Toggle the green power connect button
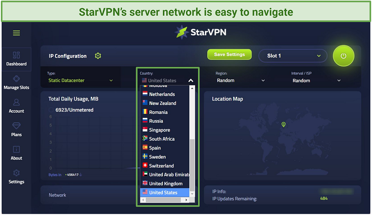372x215 pixels. [x=343, y=56]
